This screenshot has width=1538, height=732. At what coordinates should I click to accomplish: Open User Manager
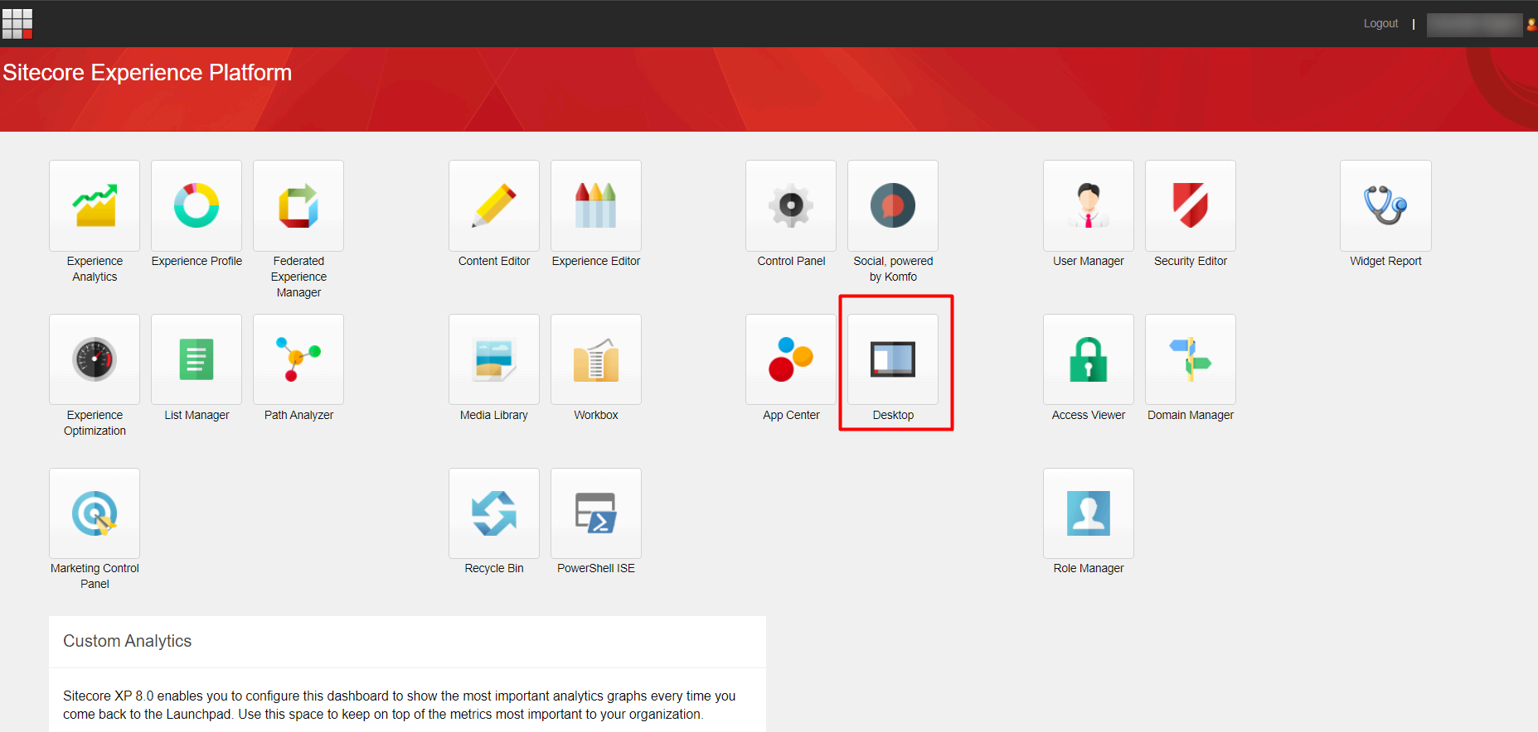(x=1089, y=205)
